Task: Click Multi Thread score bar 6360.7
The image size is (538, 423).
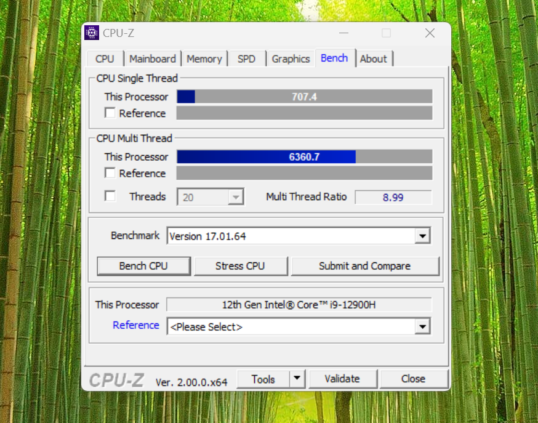Action: click(x=305, y=156)
